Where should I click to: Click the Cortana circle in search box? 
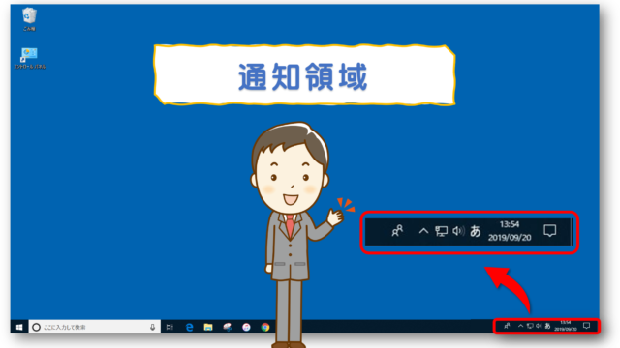click(x=37, y=327)
